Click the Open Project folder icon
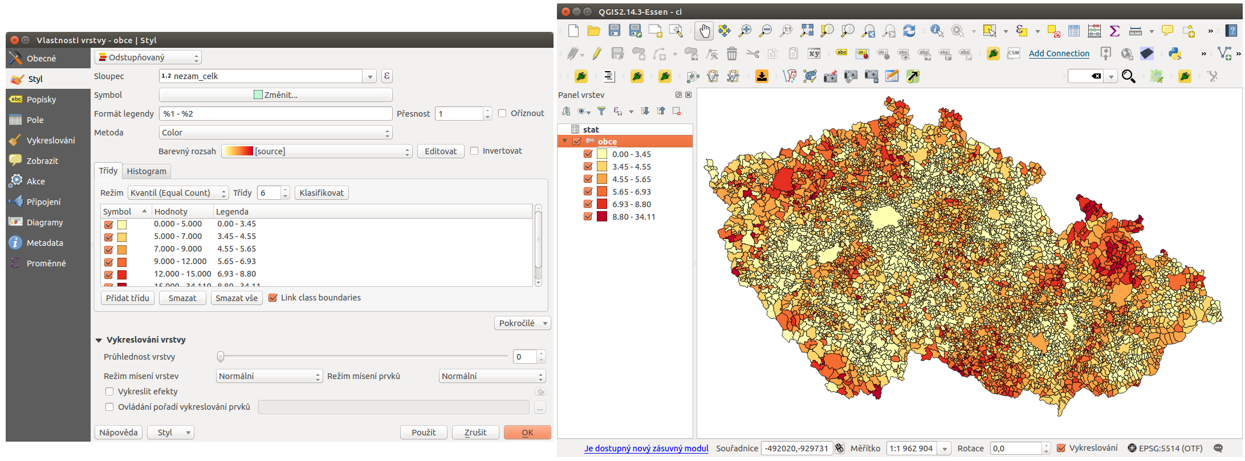This screenshot has height=461, width=1245. coord(593,31)
